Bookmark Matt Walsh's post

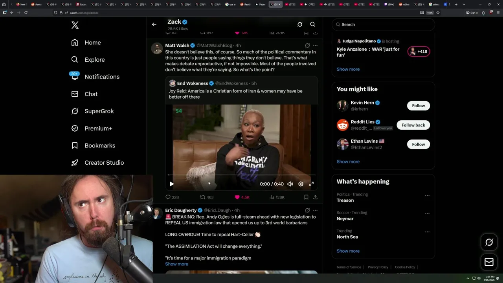pos(306,197)
